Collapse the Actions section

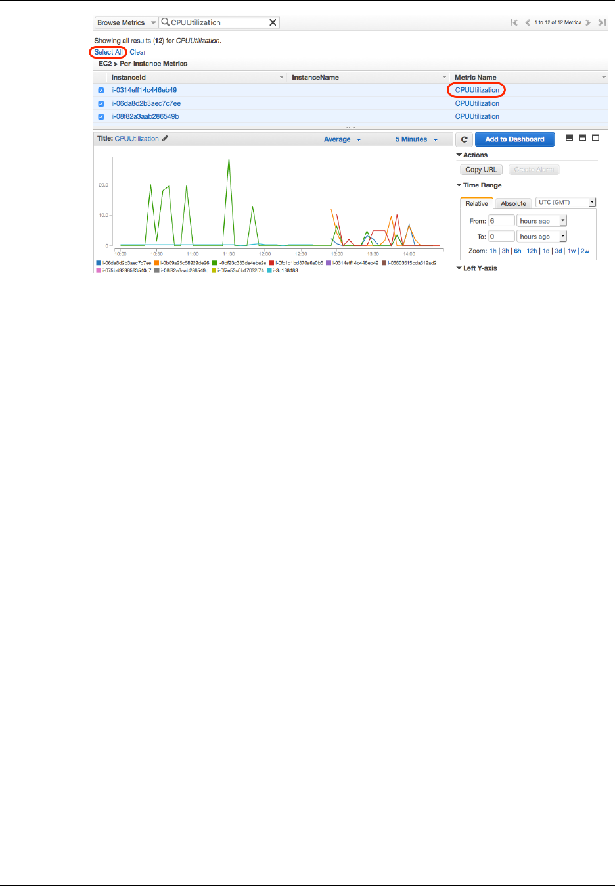coord(459,155)
